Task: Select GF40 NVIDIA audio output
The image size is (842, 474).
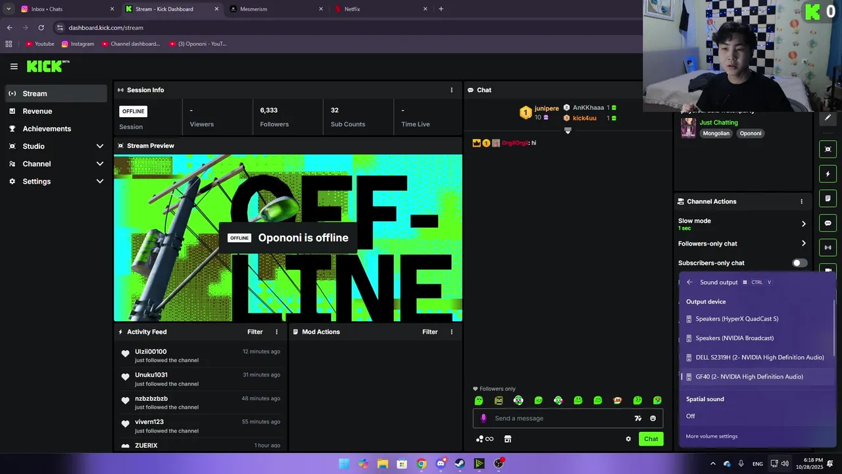Action: pos(756,377)
